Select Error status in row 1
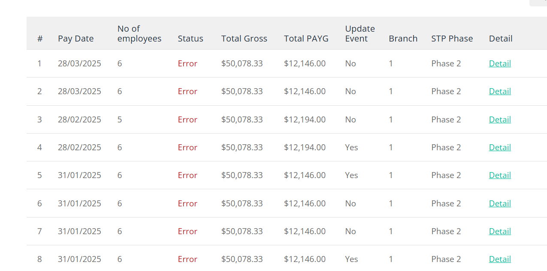The height and width of the screenshot is (271, 547). [187, 63]
